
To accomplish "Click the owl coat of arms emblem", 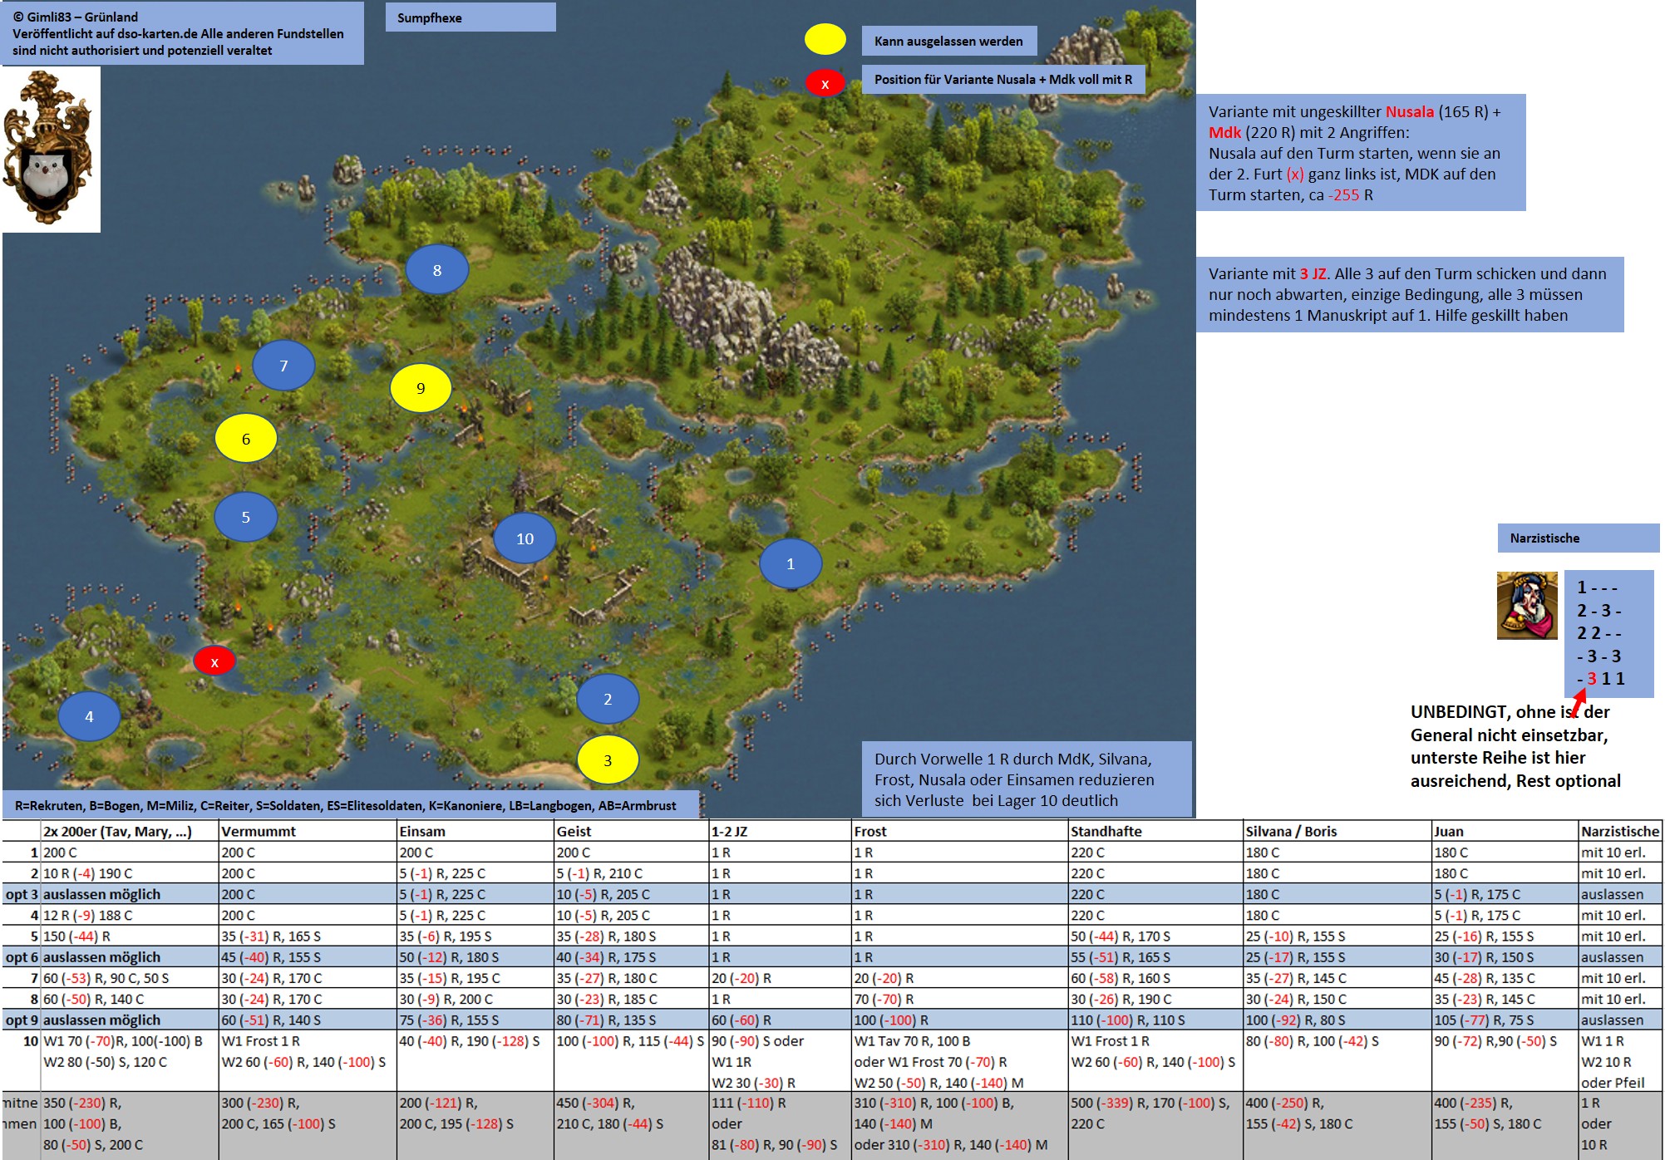I will pos(50,150).
